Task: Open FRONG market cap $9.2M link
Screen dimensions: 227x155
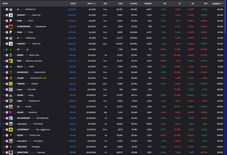Action: [x=73, y=95]
